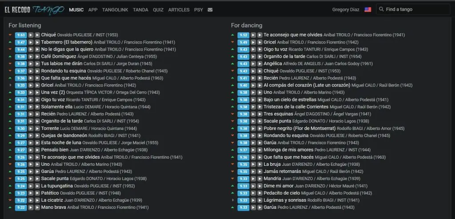The image size is (455, 219).
Task: Play Torrente, first play button
Action: 31,129
